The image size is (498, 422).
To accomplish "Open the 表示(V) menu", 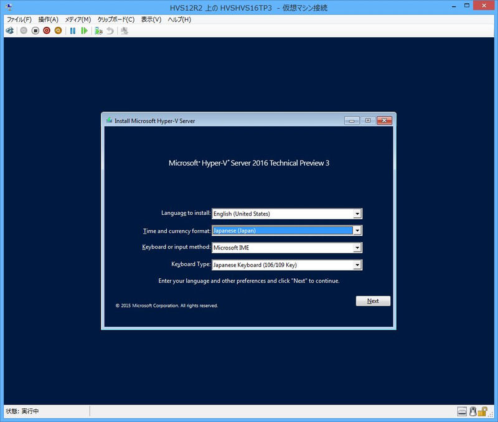I will (x=151, y=20).
